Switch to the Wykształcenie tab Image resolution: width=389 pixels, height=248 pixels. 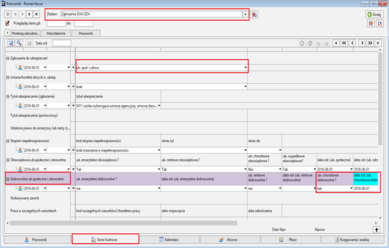click(56, 33)
